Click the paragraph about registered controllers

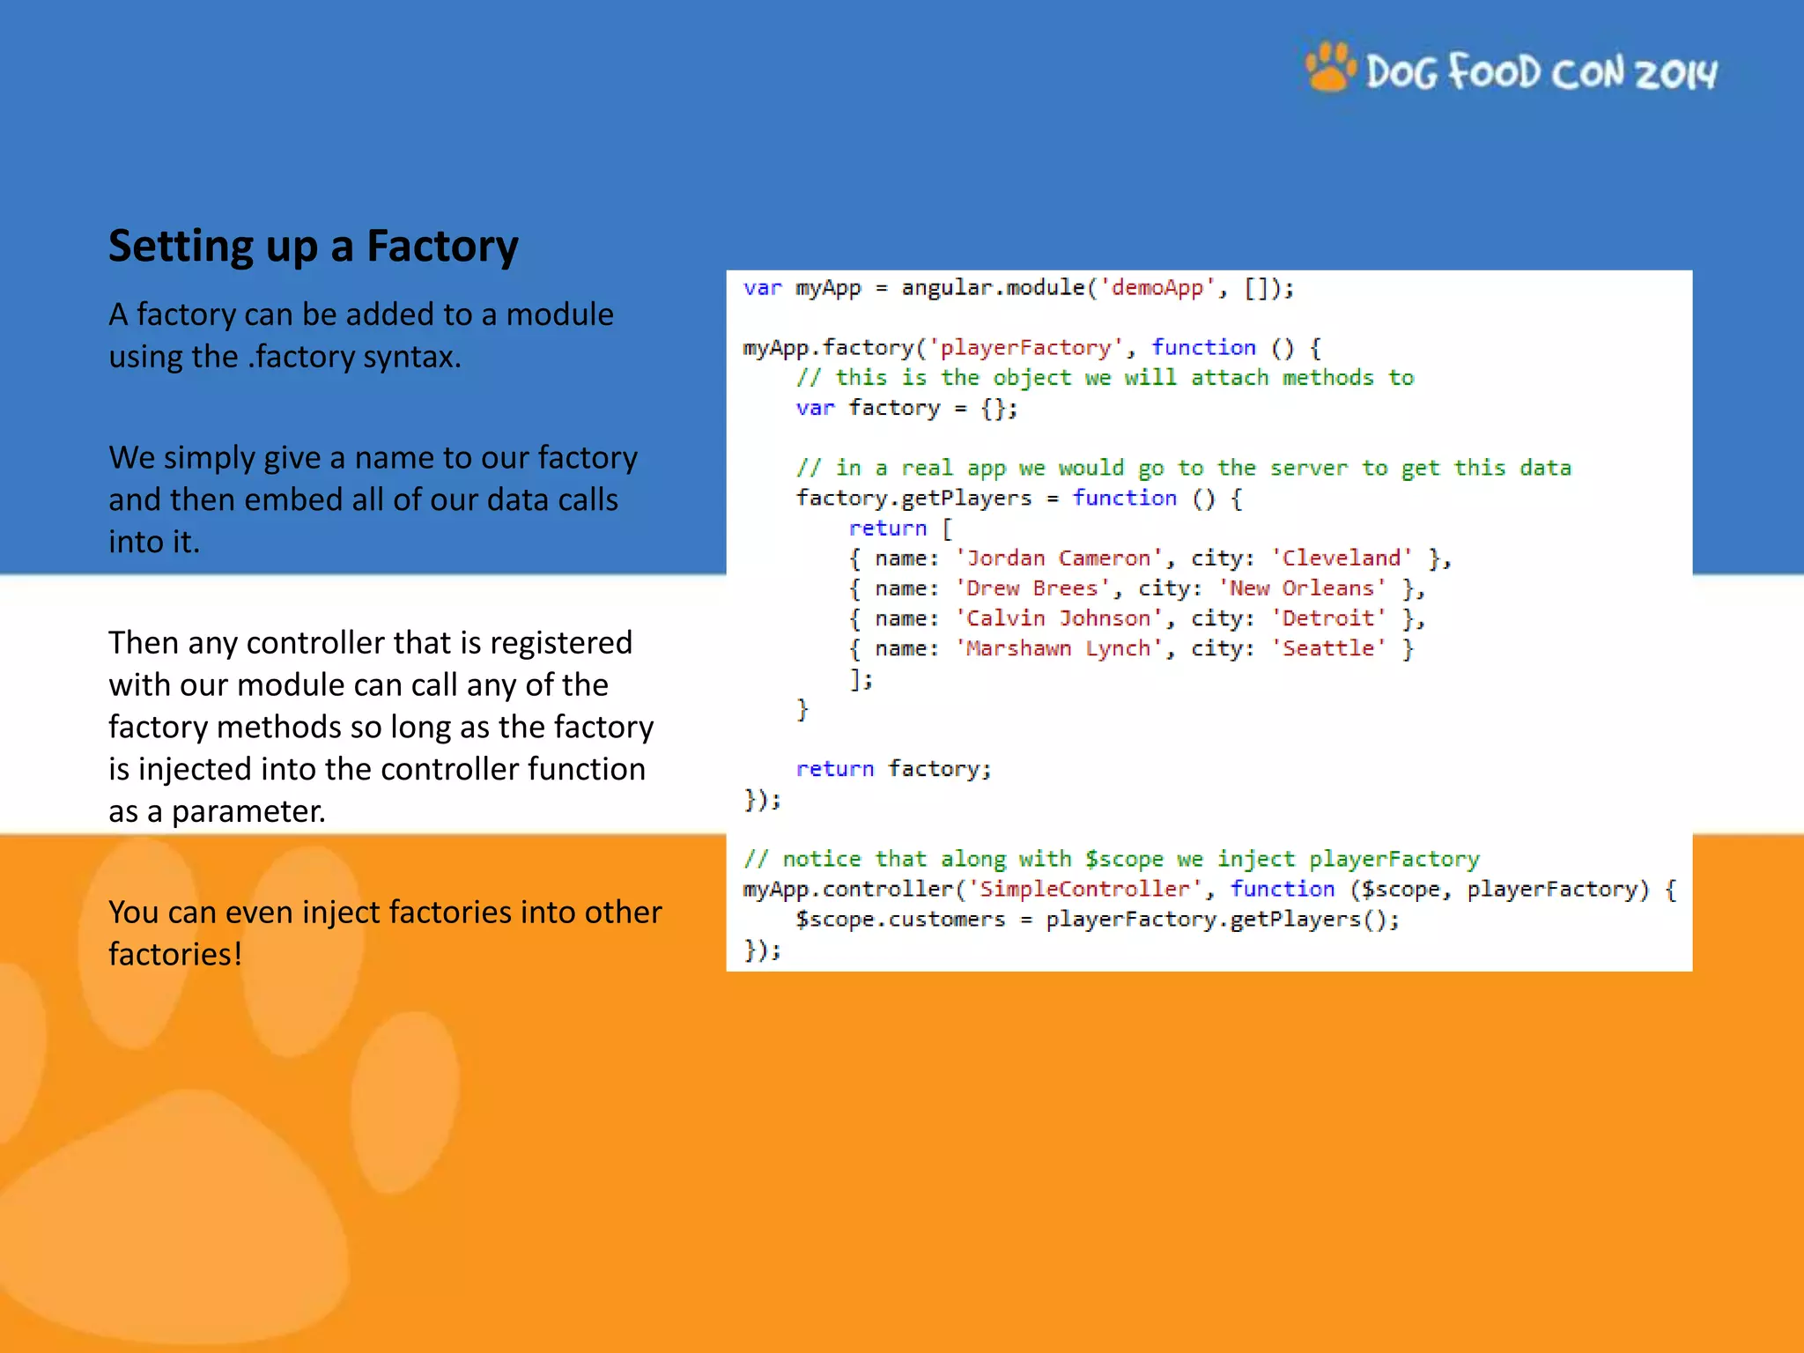click(381, 727)
